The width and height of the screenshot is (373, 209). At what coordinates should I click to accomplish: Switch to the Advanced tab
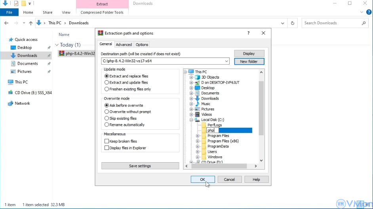pos(124,44)
